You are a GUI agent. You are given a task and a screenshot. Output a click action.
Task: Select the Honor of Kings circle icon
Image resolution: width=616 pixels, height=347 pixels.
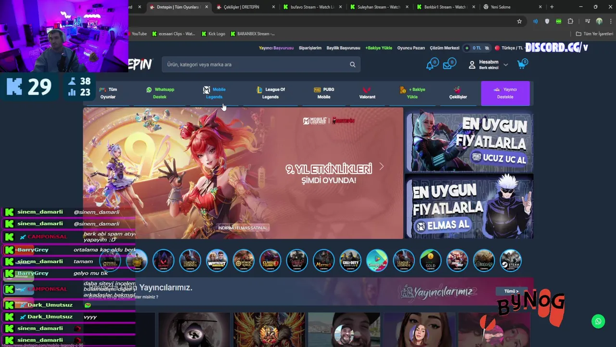244,260
